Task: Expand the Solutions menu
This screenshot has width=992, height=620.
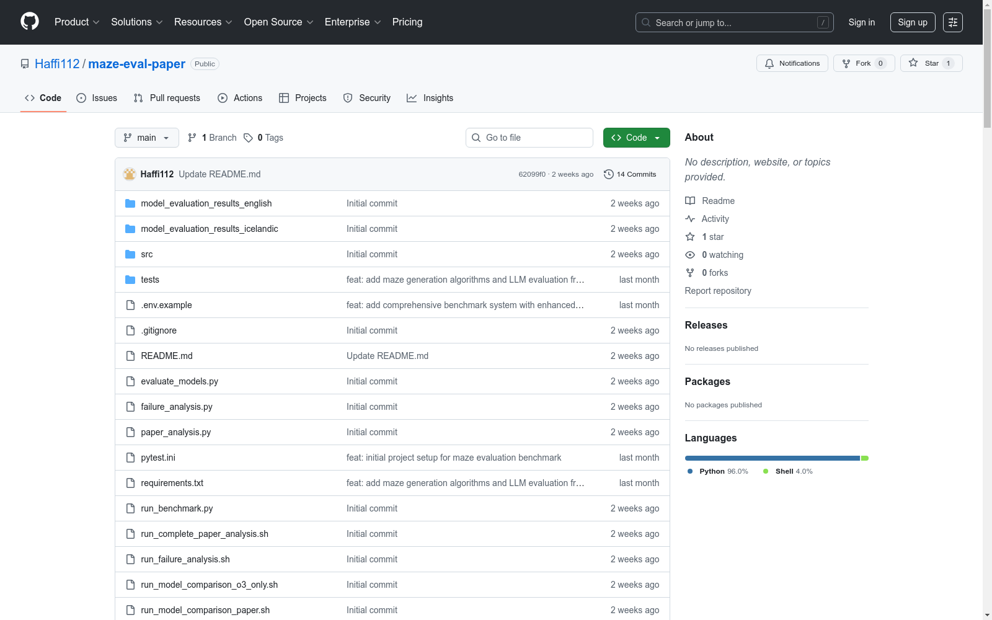Action: coord(136,22)
